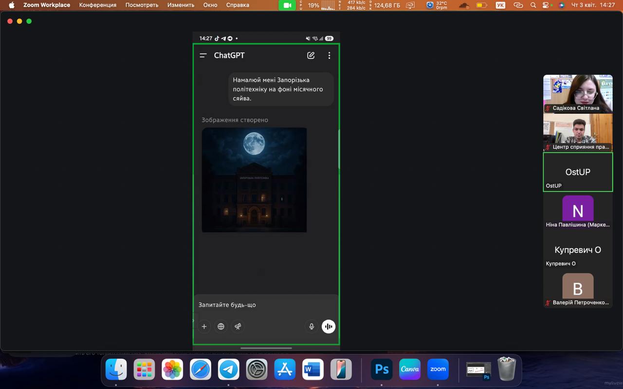Open the generated moon building image
623x389 pixels.
coord(254,180)
